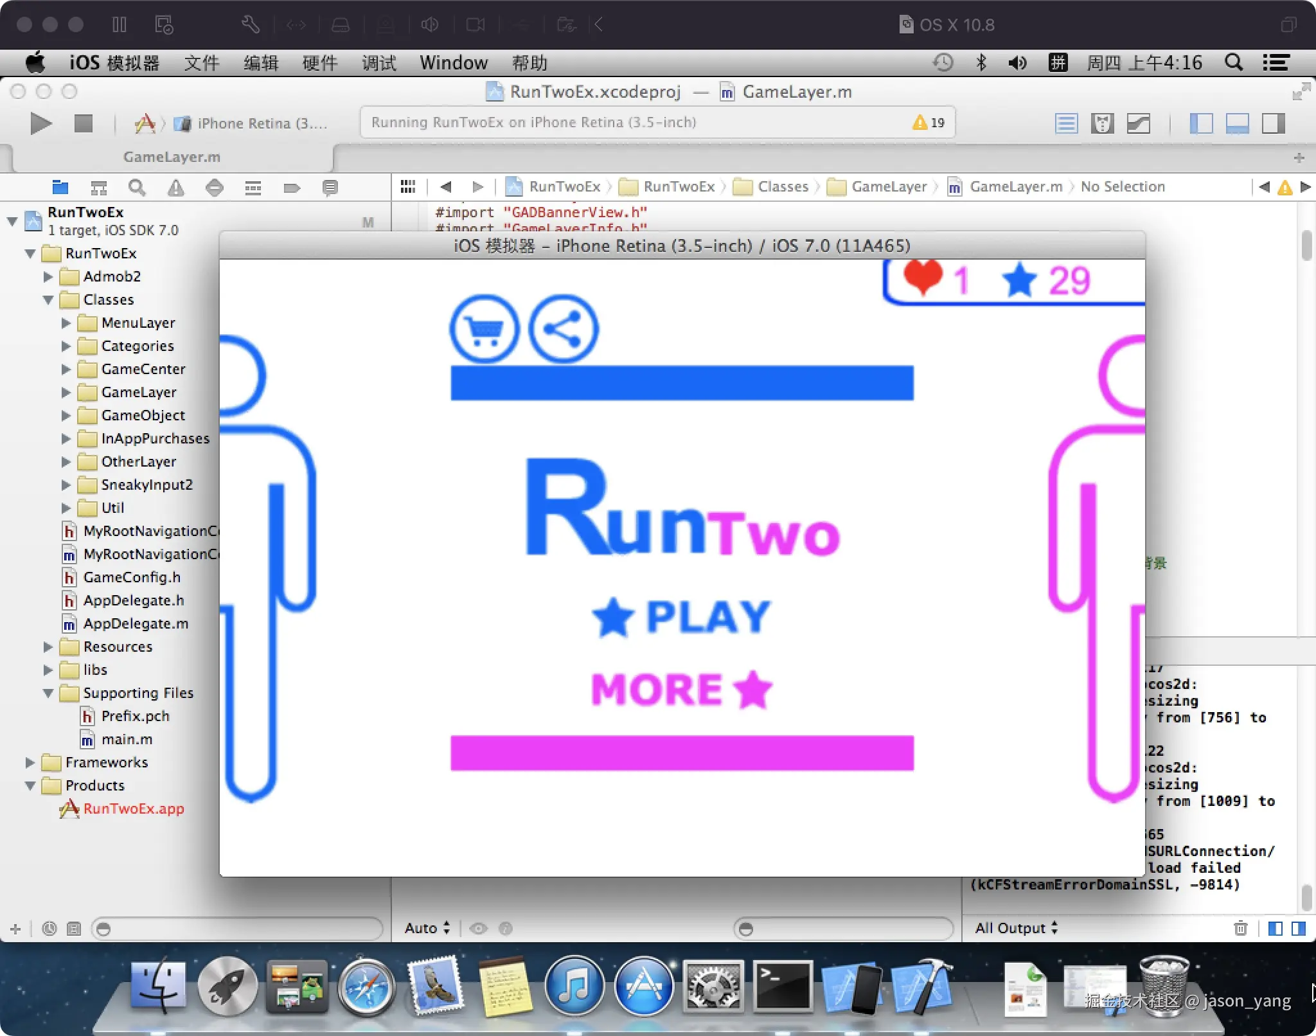Tap the share icon in simulator

click(x=563, y=329)
